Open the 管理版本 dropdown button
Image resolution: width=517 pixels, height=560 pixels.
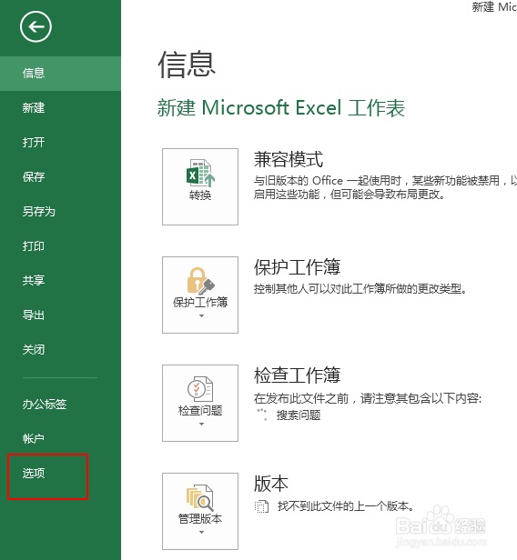[200, 512]
